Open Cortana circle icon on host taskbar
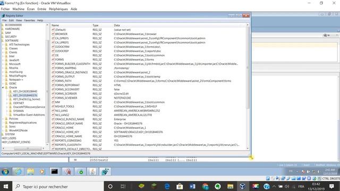The height and width of the screenshot is (191, 340). pos(110,186)
